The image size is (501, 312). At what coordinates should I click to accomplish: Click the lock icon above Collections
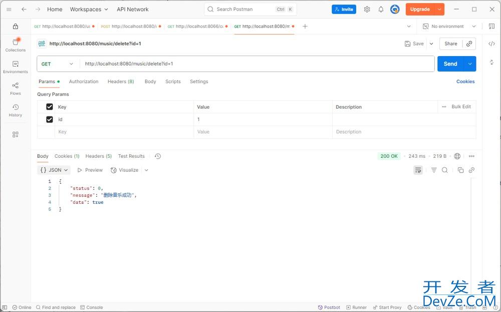pyautogui.click(x=16, y=27)
